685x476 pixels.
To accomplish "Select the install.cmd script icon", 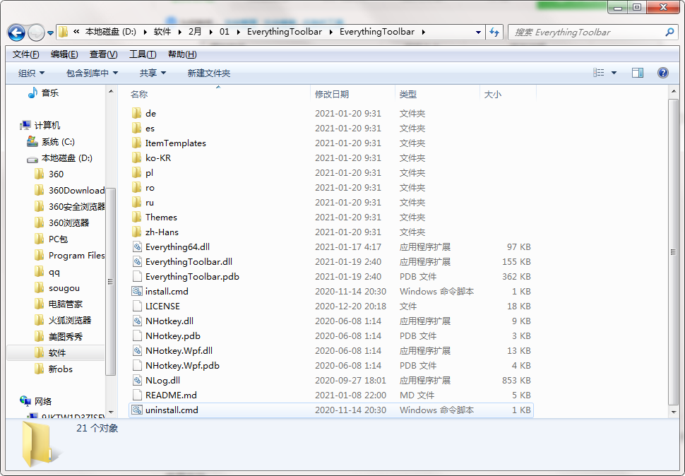I will pyautogui.click(x=137, y=291).
